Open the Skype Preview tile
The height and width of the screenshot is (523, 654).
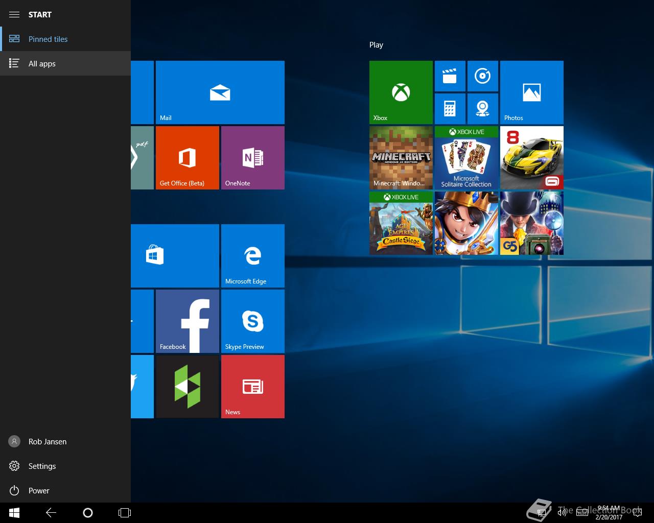tap(252, 321)
